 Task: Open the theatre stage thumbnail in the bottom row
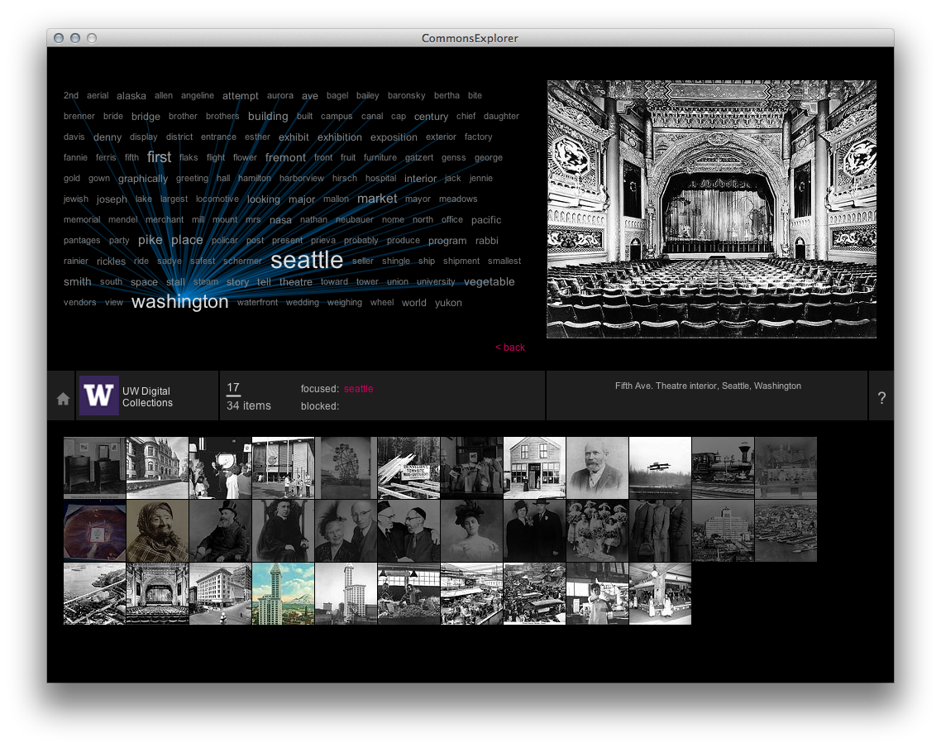click(x=157, y=593)
